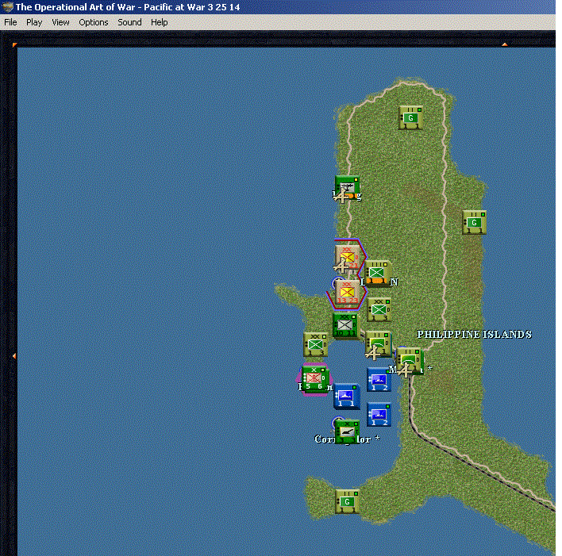Open the Play menu
Screen dimensions: 562x556
(x=34, y=22)
